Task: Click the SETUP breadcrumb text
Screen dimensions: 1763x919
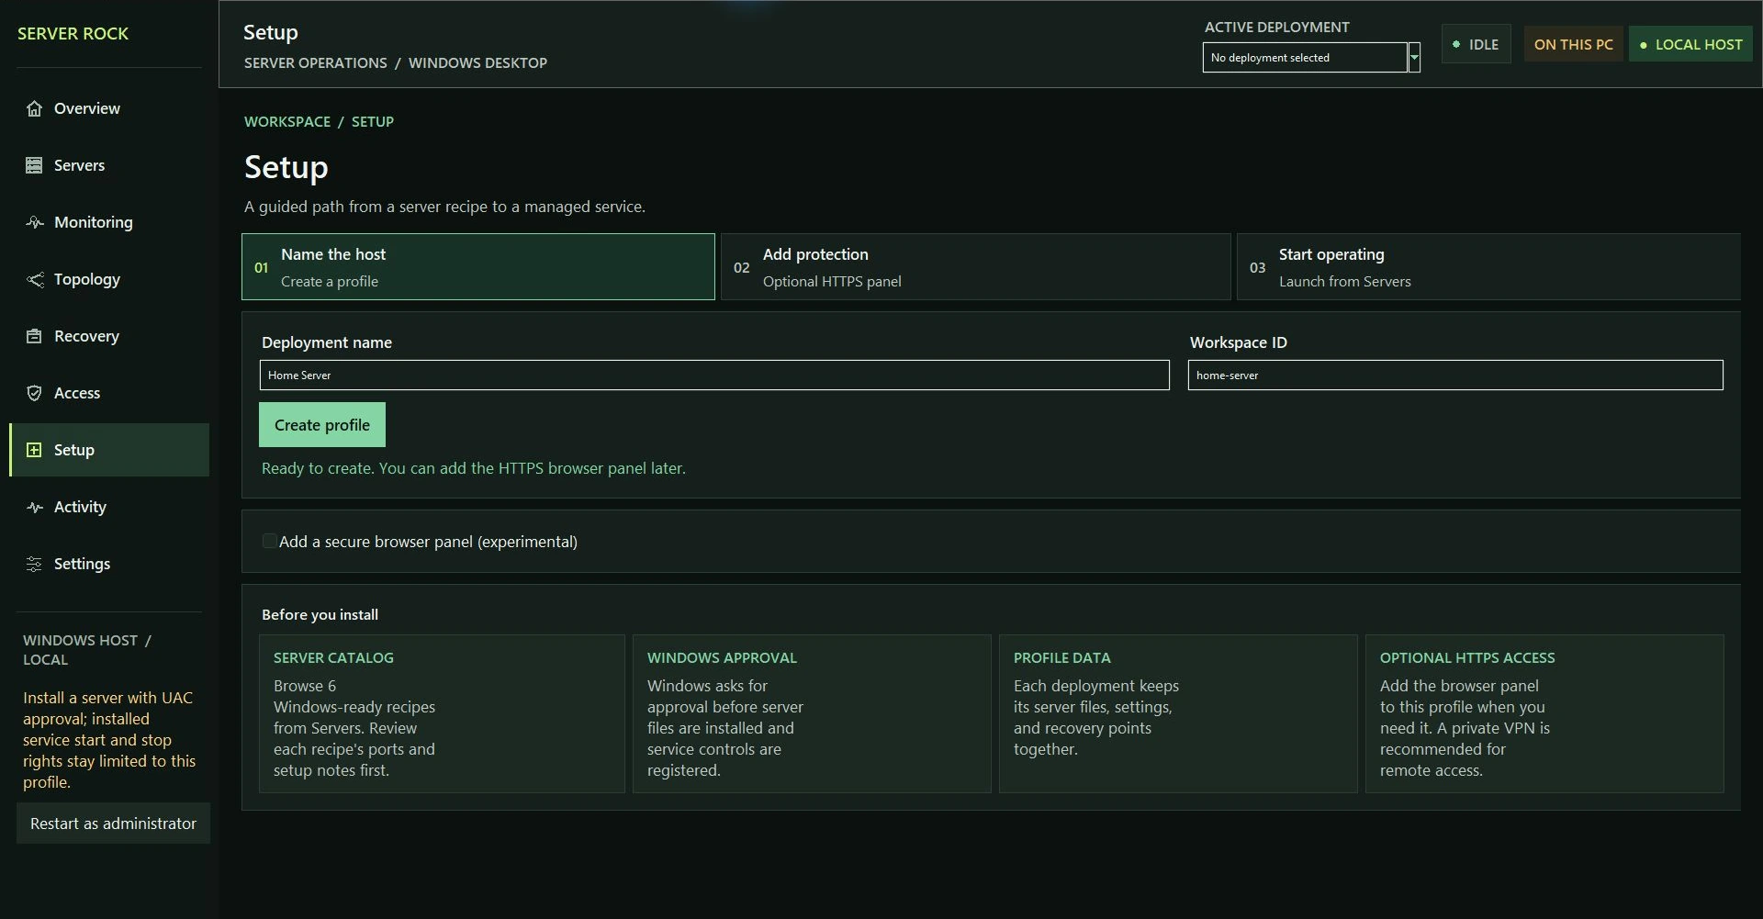Action: click(373, 121)
